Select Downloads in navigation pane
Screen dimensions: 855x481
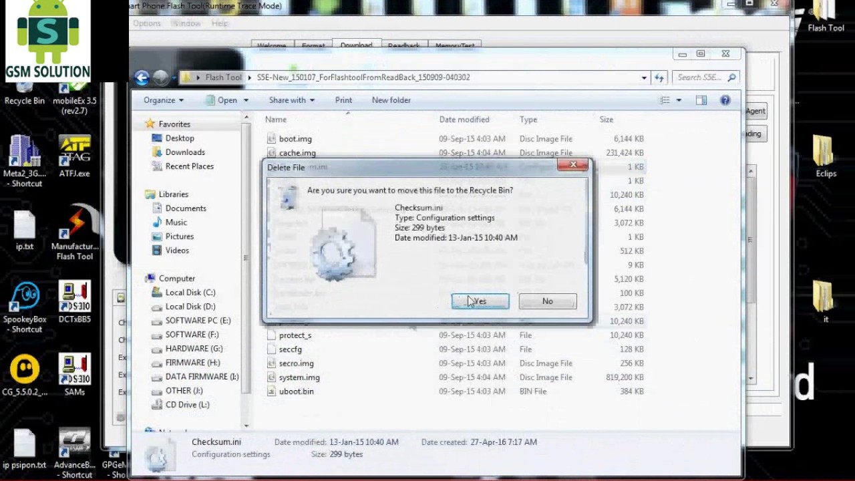point(185,152)
